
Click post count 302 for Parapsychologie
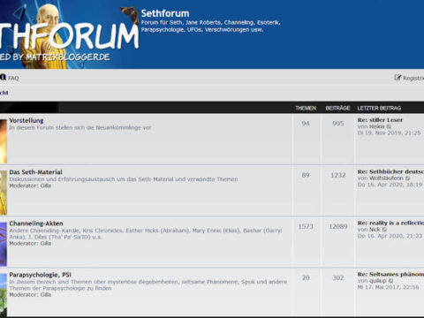pos(338,277)
